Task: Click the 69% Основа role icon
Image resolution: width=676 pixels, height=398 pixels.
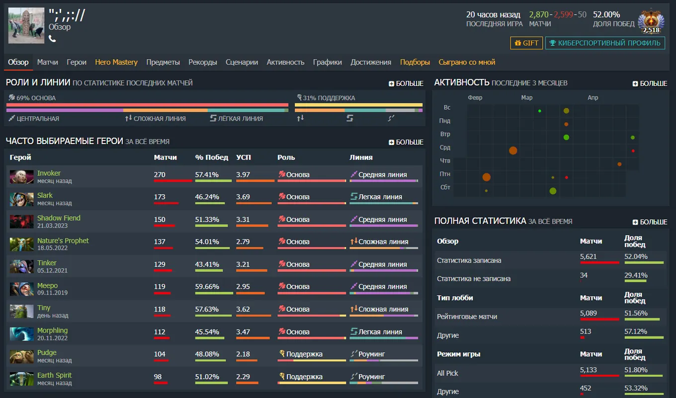Action: coord(12,98)
